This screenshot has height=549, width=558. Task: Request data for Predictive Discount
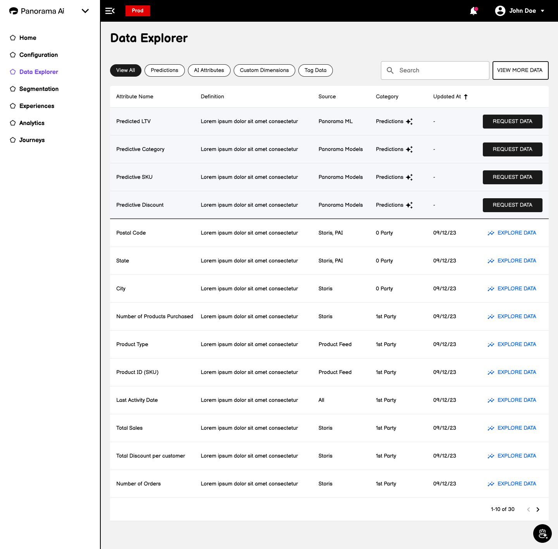point(512,205)
